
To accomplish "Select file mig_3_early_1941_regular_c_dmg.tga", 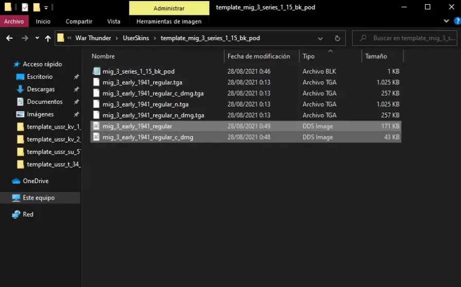I will pos(153,93).
